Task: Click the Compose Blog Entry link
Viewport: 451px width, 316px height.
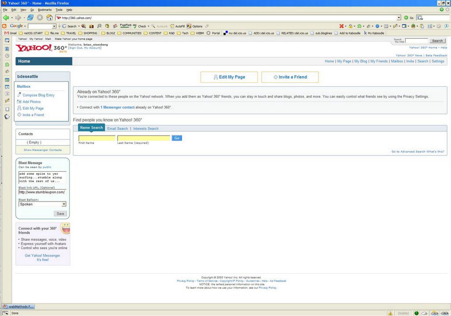Action: click(39, 95)
